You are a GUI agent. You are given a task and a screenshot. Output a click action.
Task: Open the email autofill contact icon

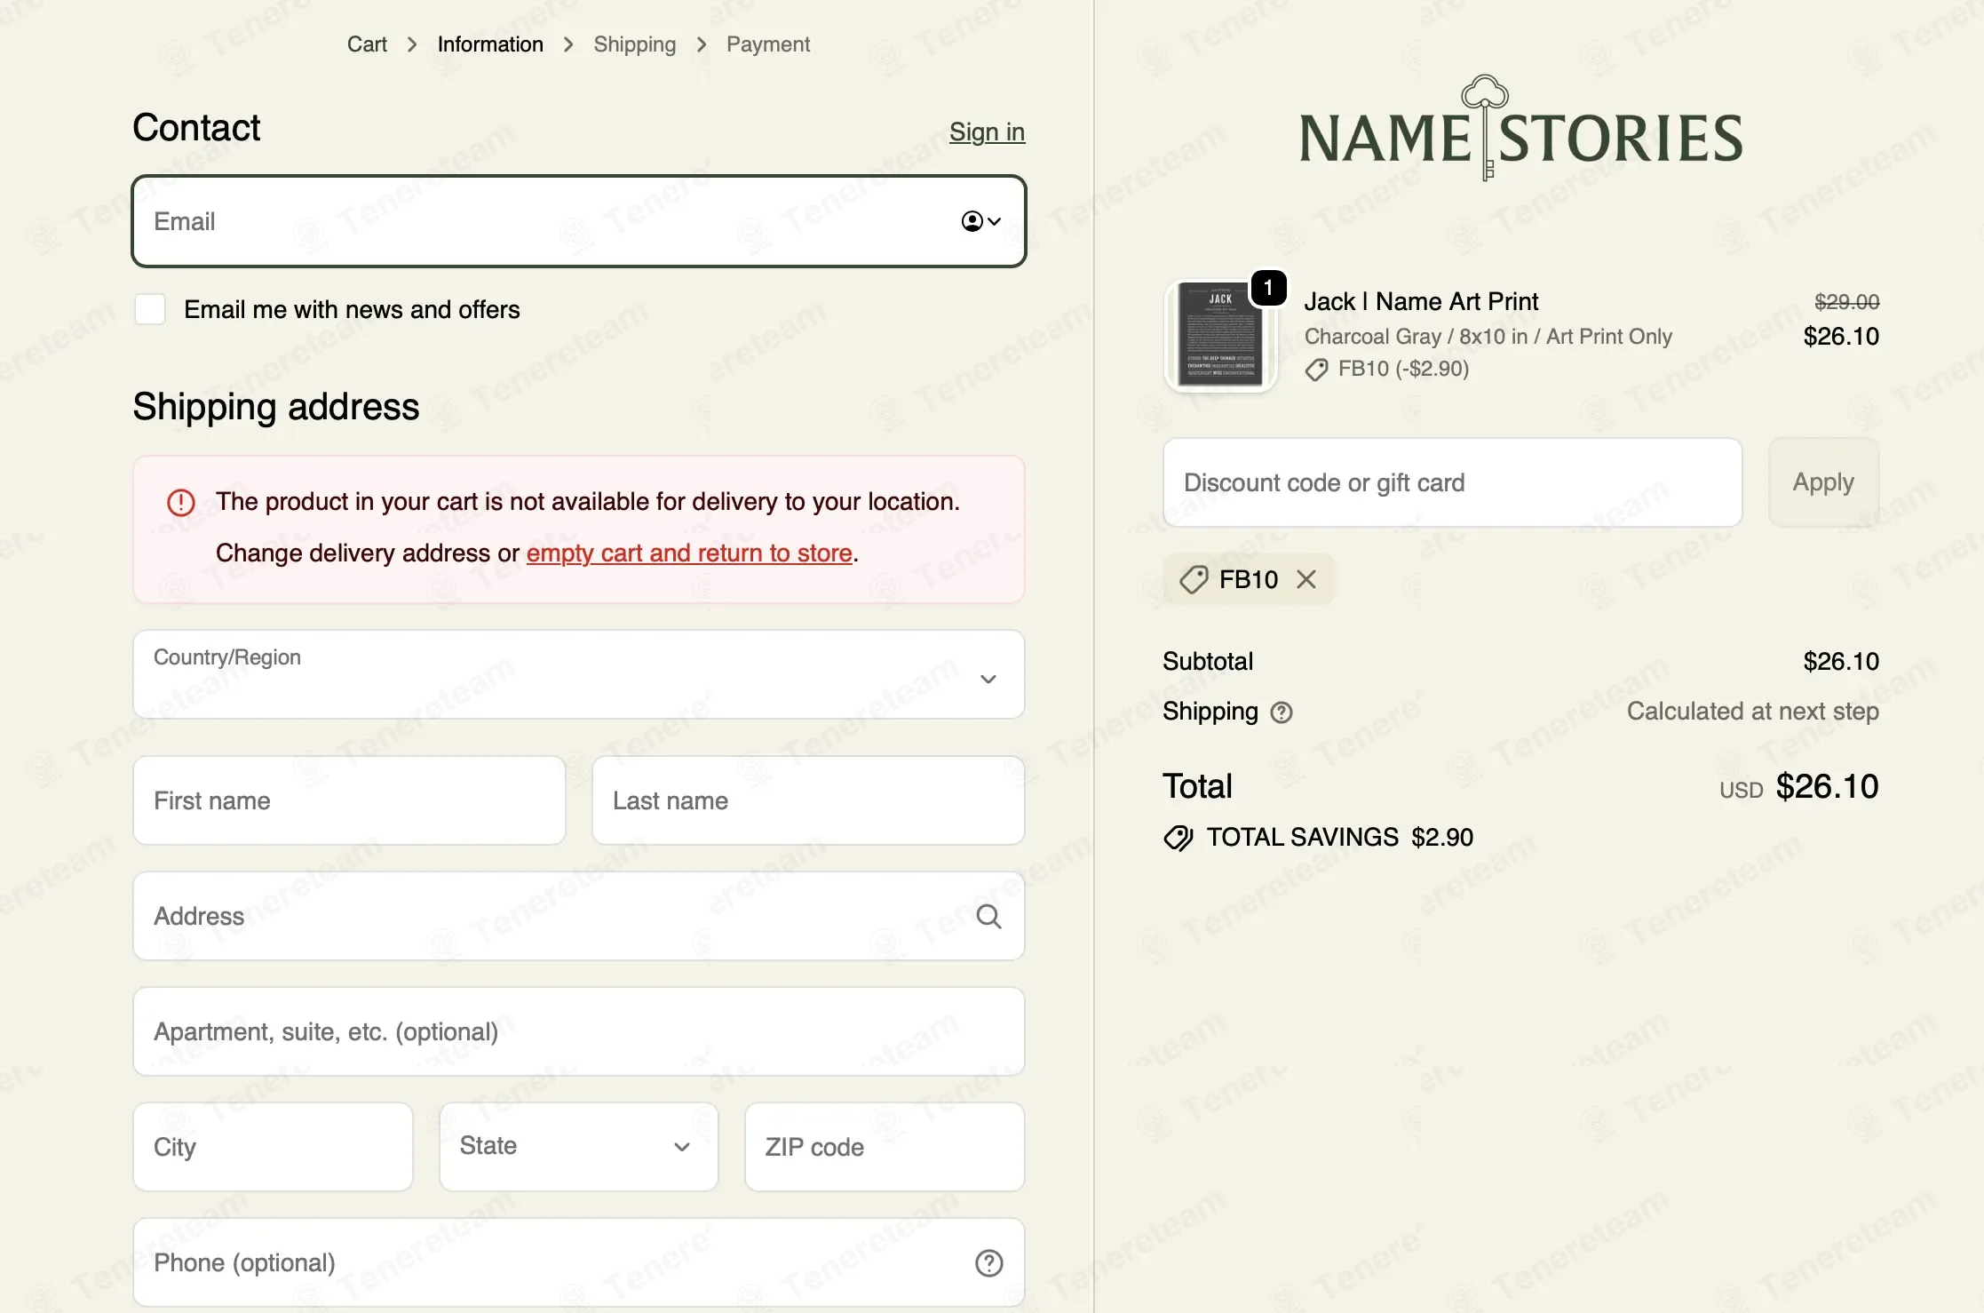(980, 221)
